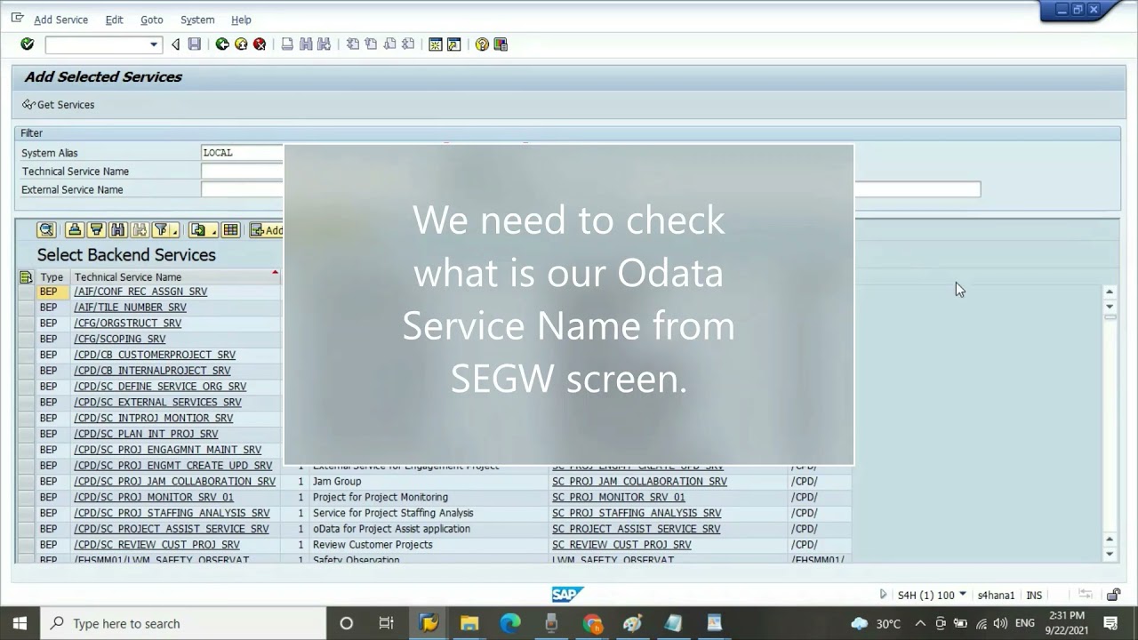Image resolution: width=1138 pixels, height=640 pixels.
Task: Click the collapse command field triangle
Action: pyautogui.click(x=175, y=44)
